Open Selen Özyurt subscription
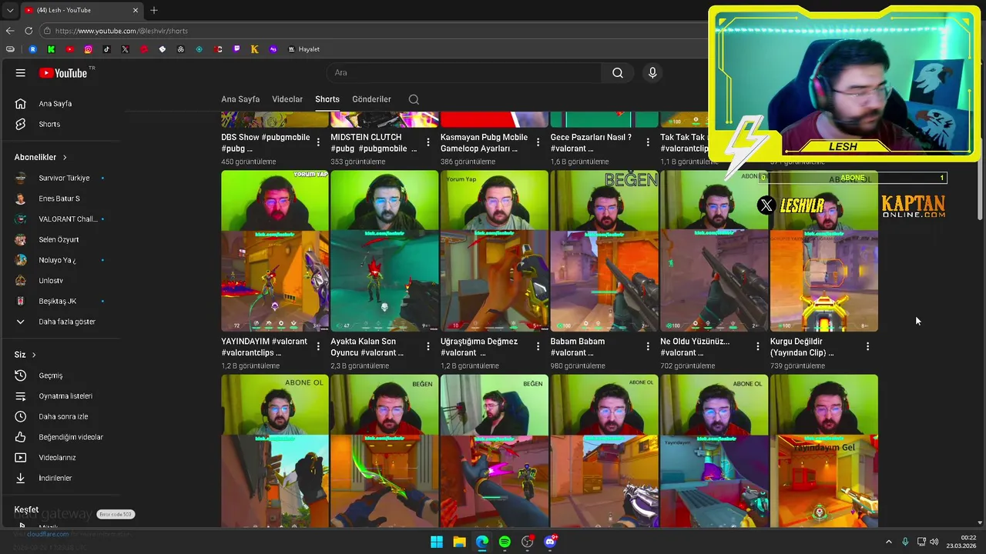Image resolution: width=986 pixels, height=554 pixels. pyautogui.click(x=60, y=239)
